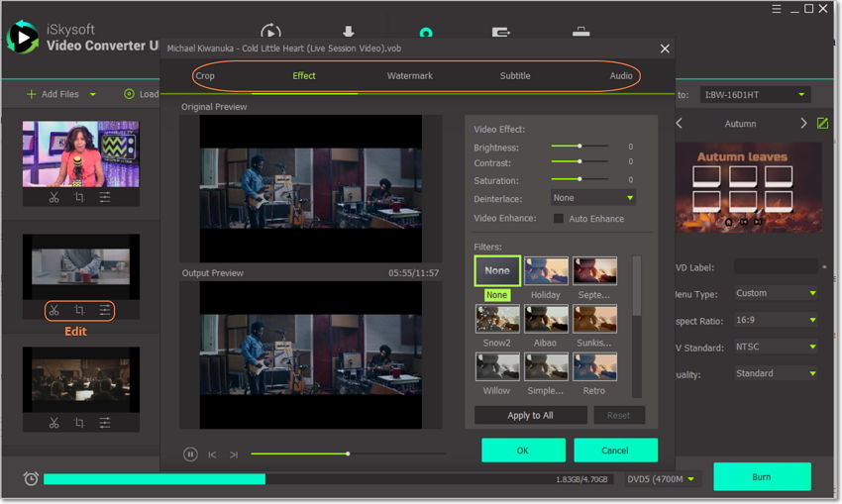The width and height of the screenshot is (842, 504).
Task: Click crop icon under the second video
Action: click(79, 310)
